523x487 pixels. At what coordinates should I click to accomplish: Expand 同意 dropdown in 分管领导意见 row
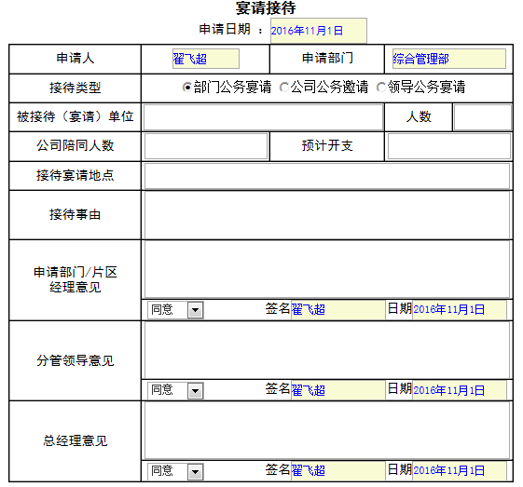point(176,390)
